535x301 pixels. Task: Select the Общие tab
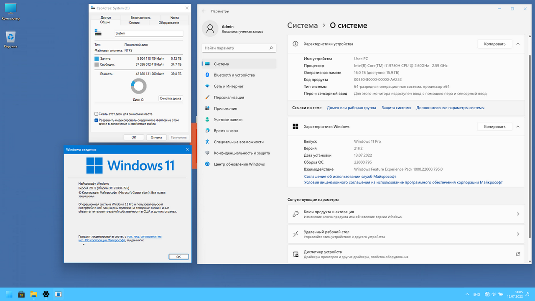click(105, 22)
